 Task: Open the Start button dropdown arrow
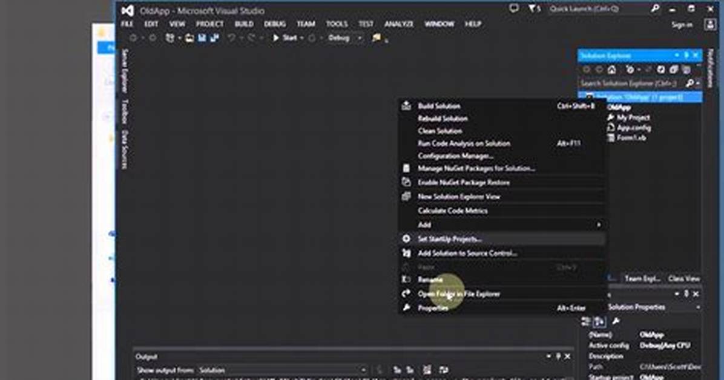pyautogui.click(x=301, y=38)
